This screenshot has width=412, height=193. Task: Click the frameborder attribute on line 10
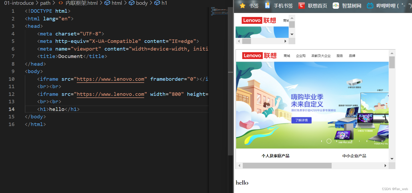point(173,79)
